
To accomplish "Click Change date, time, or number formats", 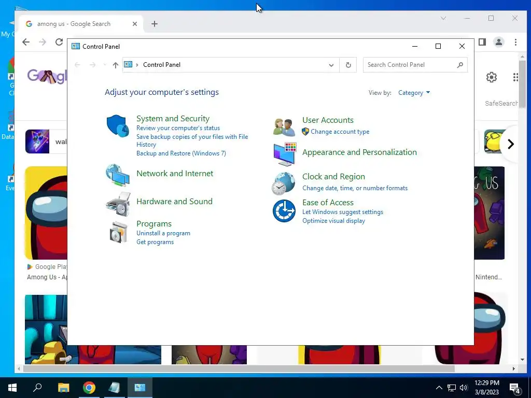I will pyautogui.click(x=355, y=188).
